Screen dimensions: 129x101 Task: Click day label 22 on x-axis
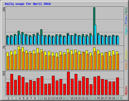pyautogui.click(x=87, y=98)
